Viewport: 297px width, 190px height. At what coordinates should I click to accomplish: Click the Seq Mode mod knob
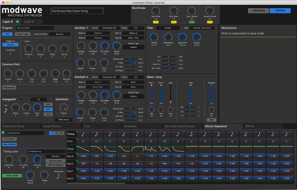point(156,11)
